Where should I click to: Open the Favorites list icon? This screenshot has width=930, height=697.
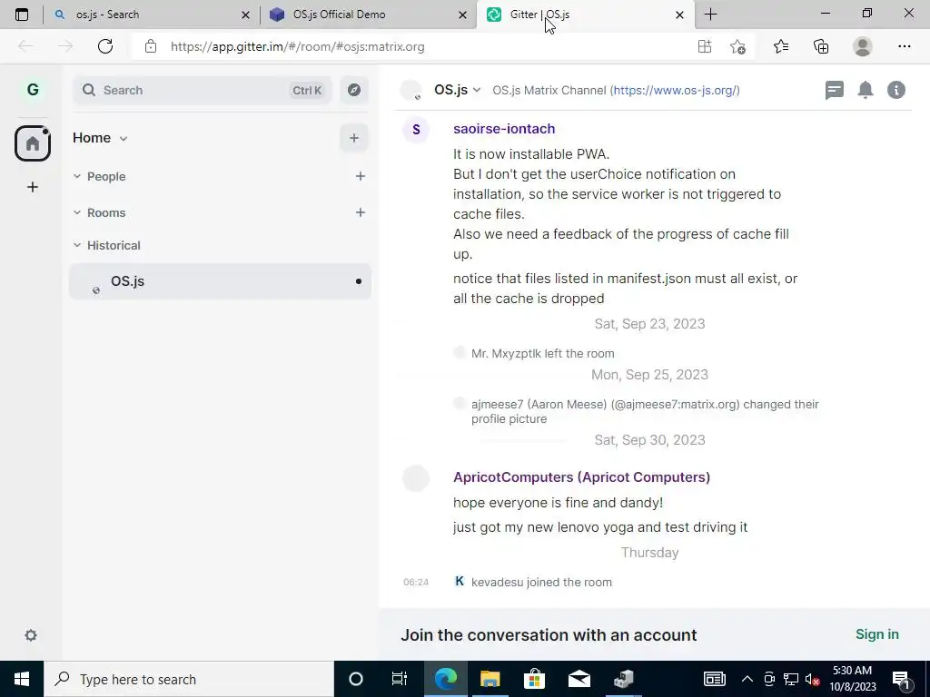781,46
